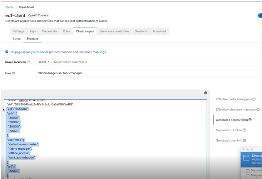Viewport: 262px width, 179px height.
Task: Click the protocol mappers info link
Action: click(57, 52)
